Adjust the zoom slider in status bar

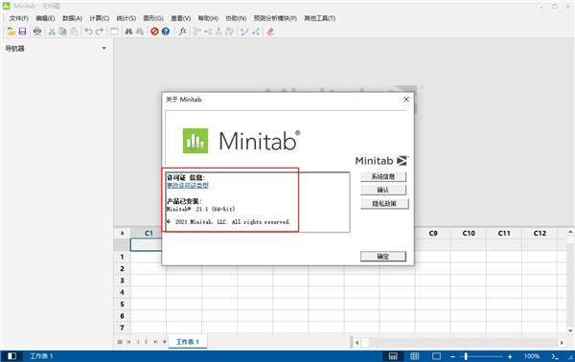pyautogui.click(x=466, y=356)
